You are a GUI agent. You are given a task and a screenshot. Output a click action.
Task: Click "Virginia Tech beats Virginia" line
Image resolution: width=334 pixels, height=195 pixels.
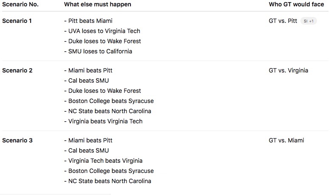click(x=105, y=161)
